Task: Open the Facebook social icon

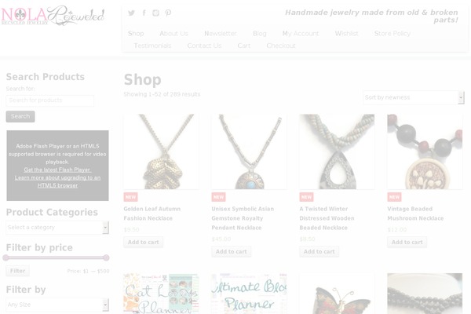Action: 144,13
